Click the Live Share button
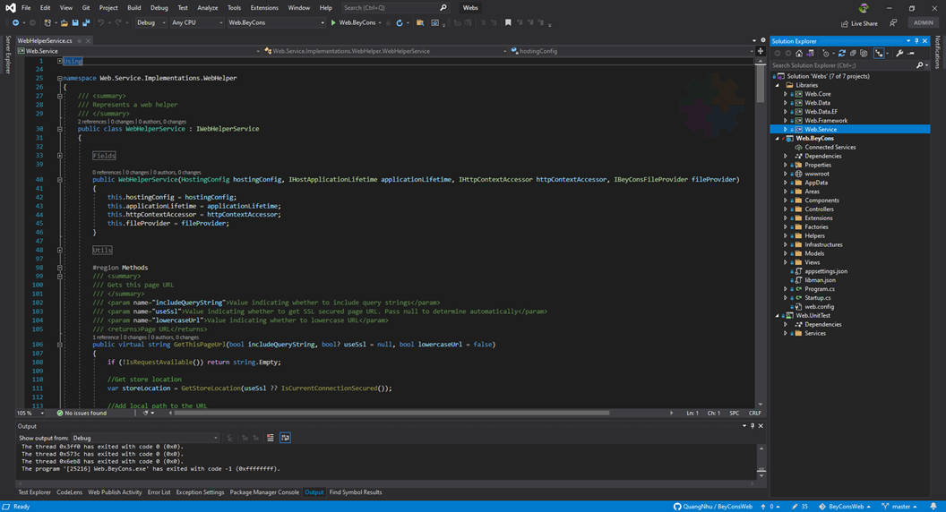The image size is (946, 512). [x=859, y=23]
